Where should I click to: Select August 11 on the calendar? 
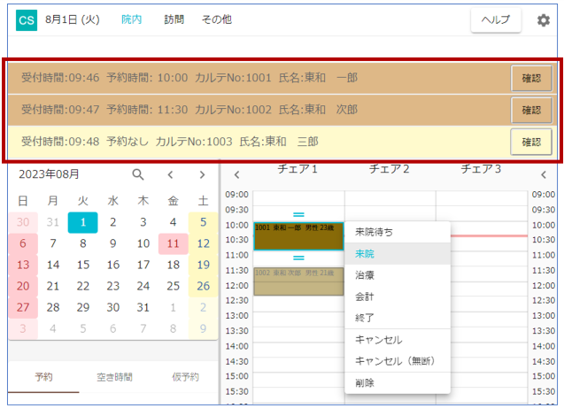pyautogui.click(x=173, y=243)
